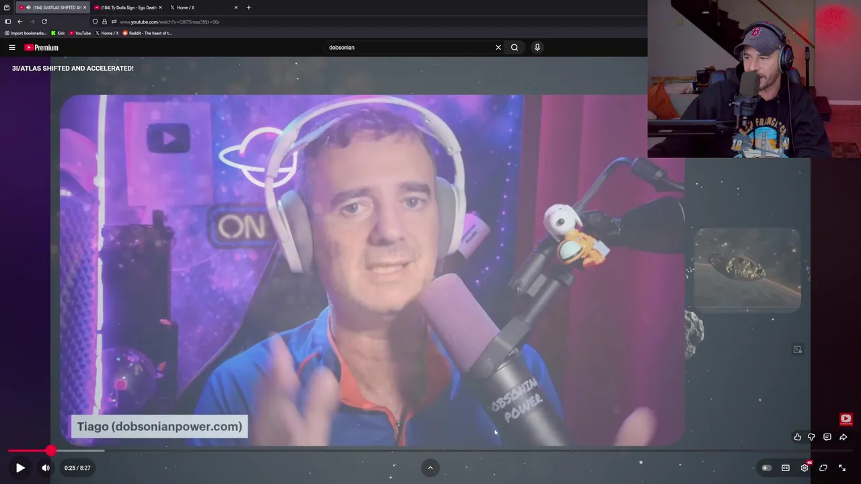
Task: Open the tab list icon at top-left
Action: click(x=7, y=7)
